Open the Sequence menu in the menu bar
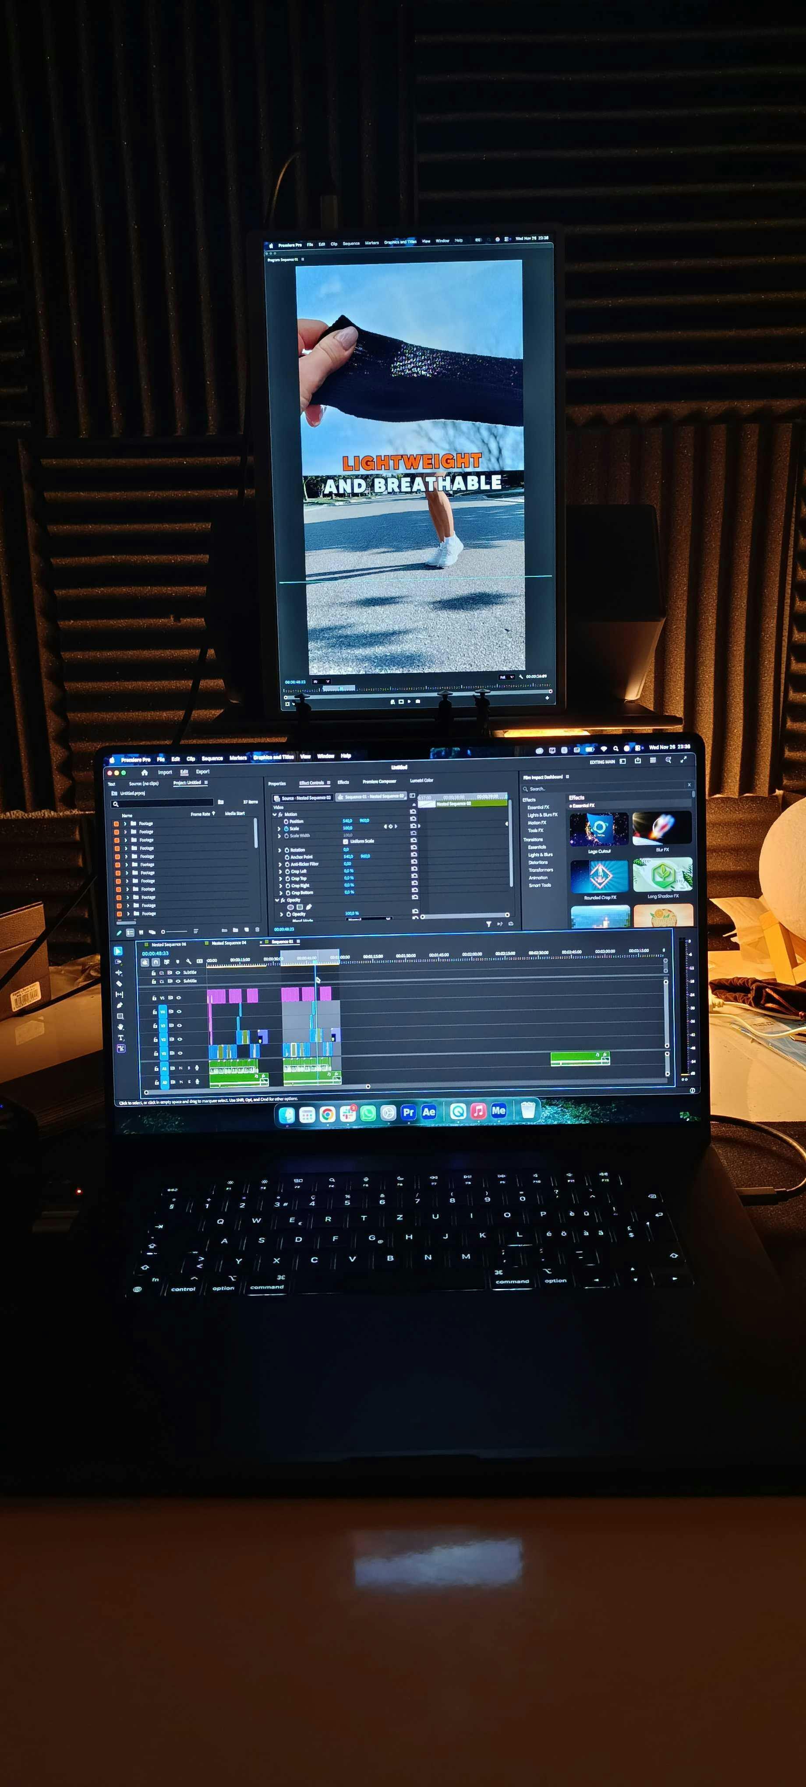This screenshot has width=806, height=1787. tap(212, 758)
